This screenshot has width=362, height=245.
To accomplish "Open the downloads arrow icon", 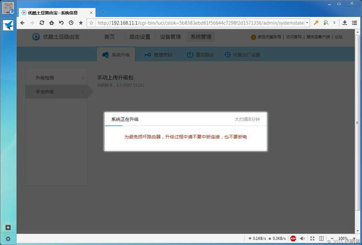I will (x=345, y=23).
